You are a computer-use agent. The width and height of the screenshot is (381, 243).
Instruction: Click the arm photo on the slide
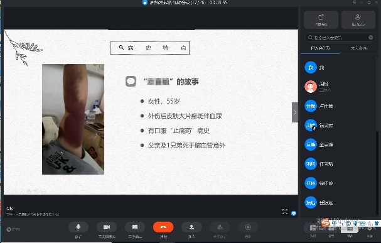(73, 119)
